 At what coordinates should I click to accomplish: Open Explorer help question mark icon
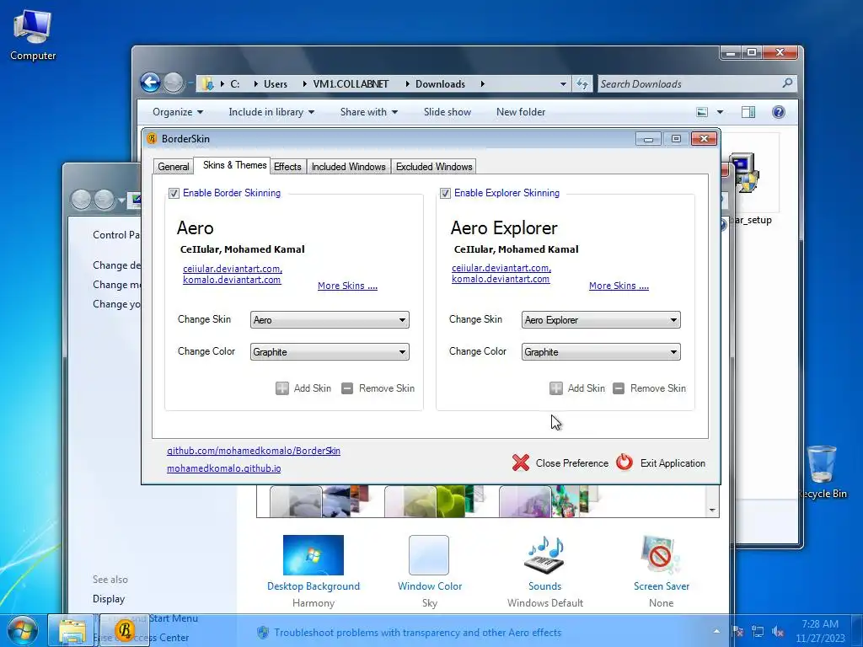(778, 112)
